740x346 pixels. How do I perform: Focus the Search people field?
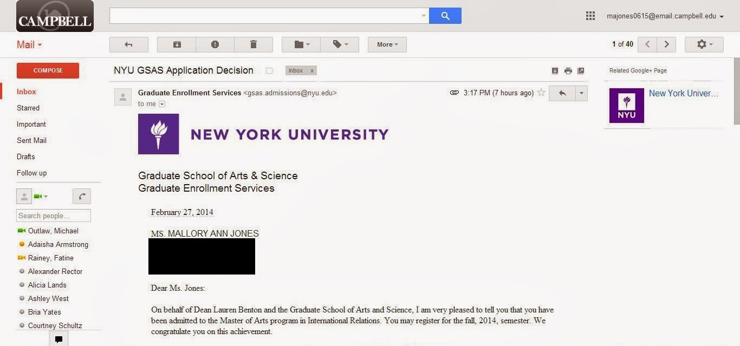(53, 216)
